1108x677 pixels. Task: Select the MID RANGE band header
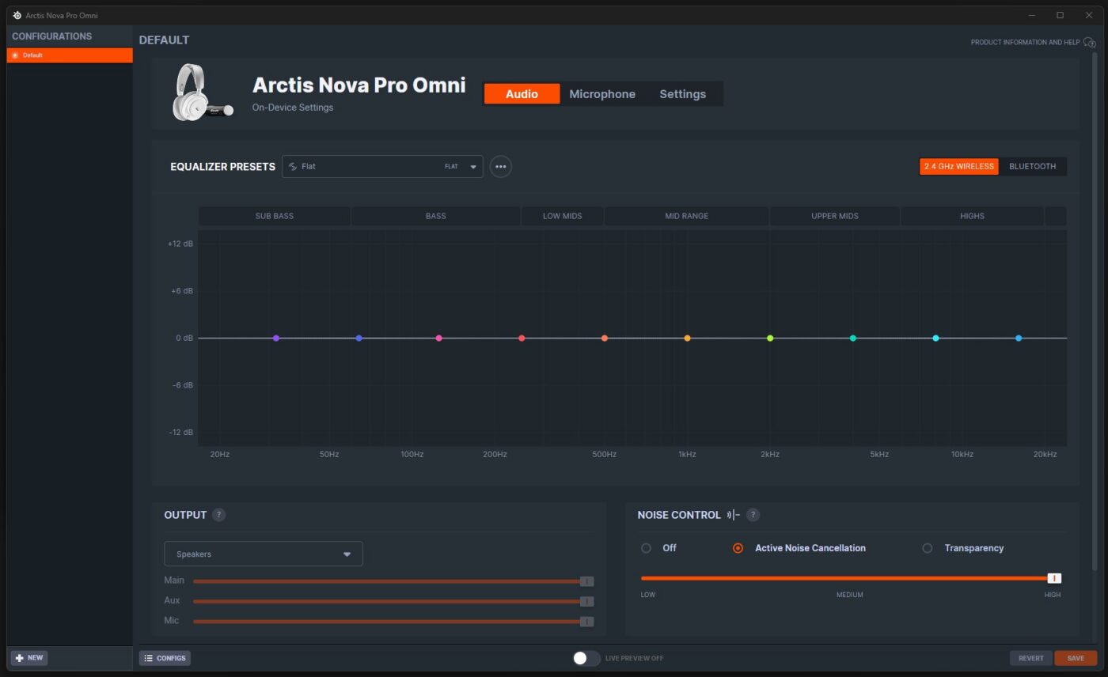pos(687,216)
